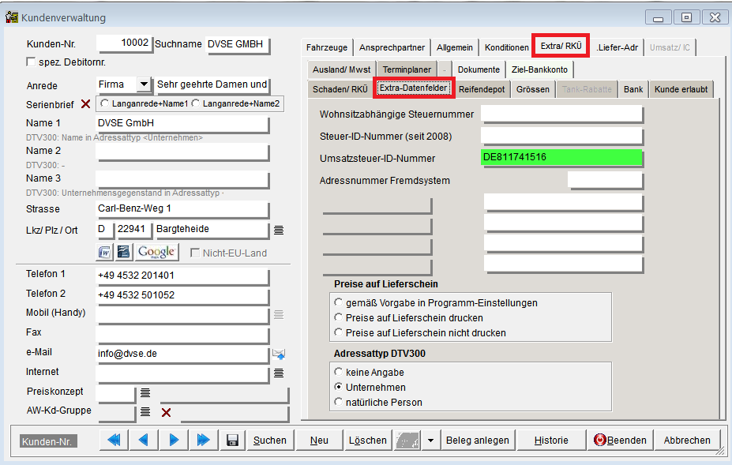Switch to the Fahrzeuge tab

(x=327, y=47)
